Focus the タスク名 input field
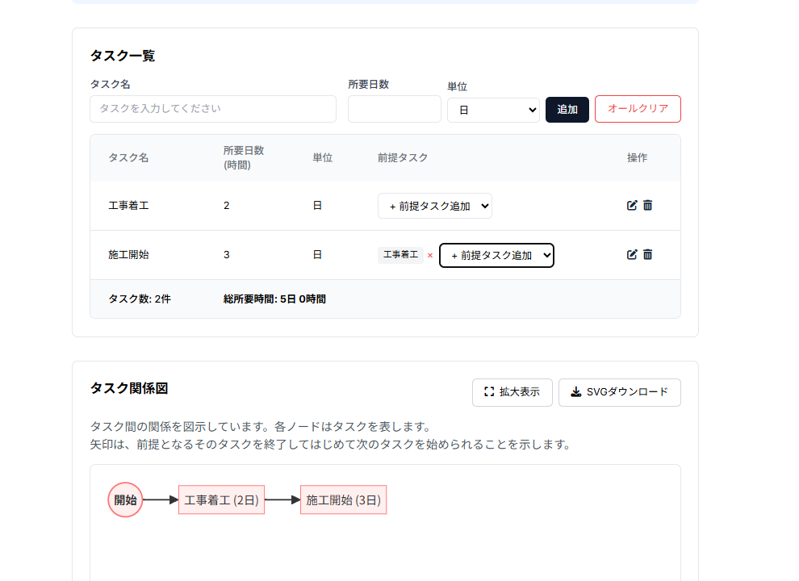The image size is (799, 581). coord(213,109)
